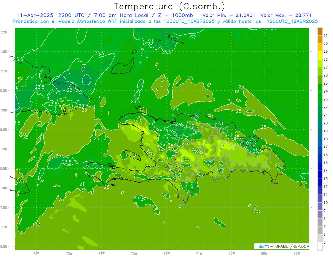Click the dark orange swatch above 31
The image size is (333, 257).
(320, 32)
